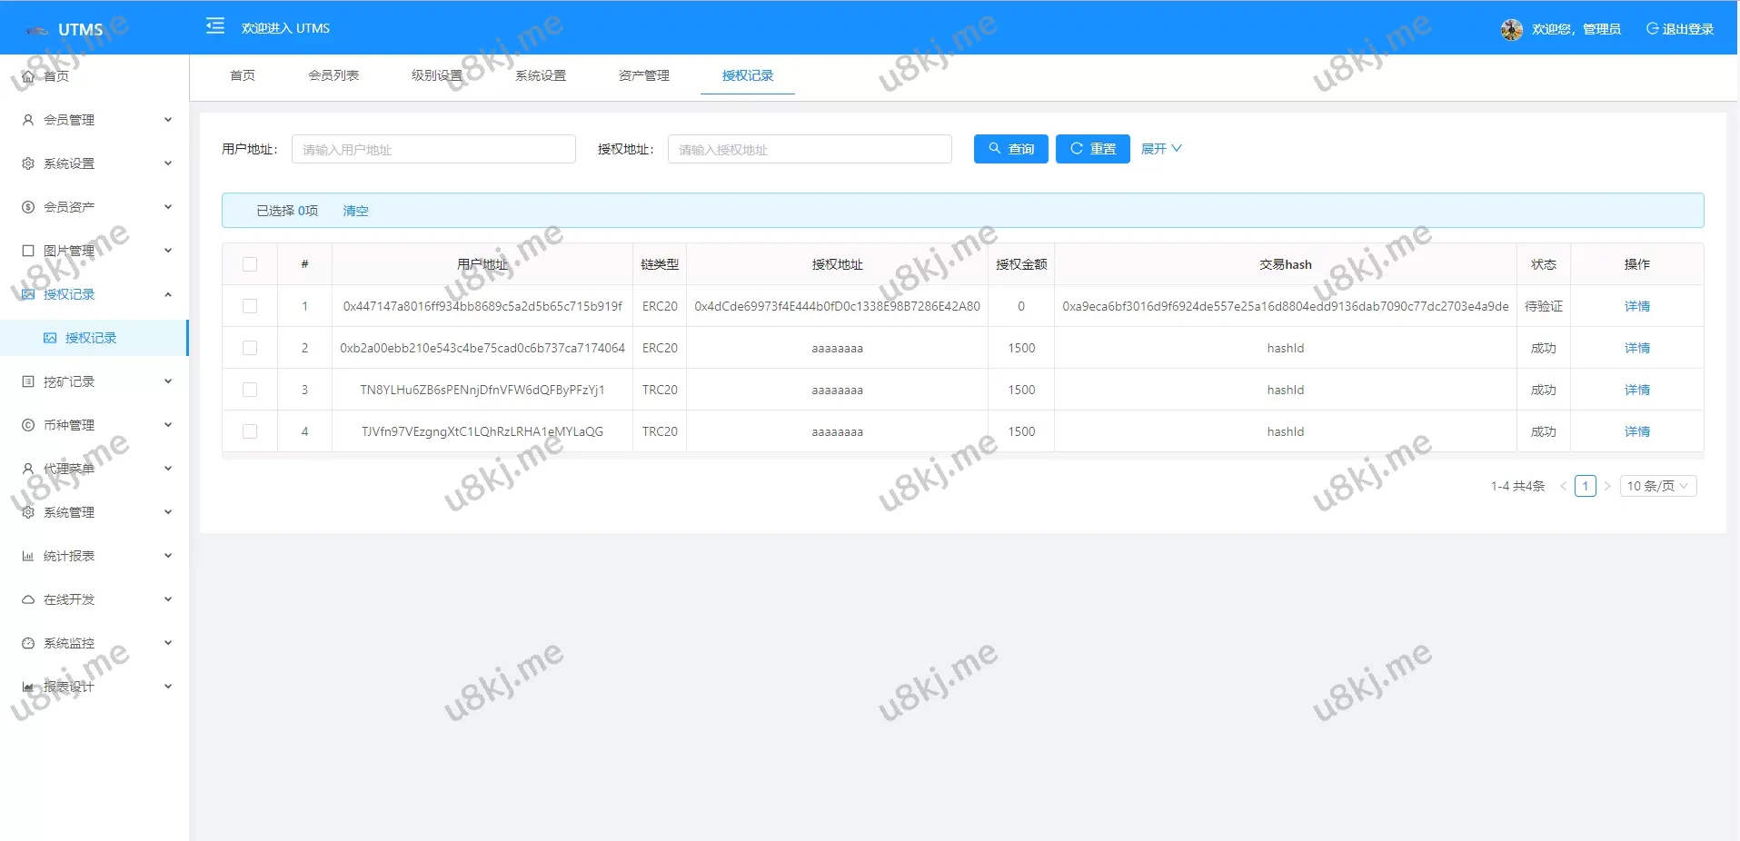Click the admin user avatar
Screen dimensions: 1740x841
coord(1511,30)
